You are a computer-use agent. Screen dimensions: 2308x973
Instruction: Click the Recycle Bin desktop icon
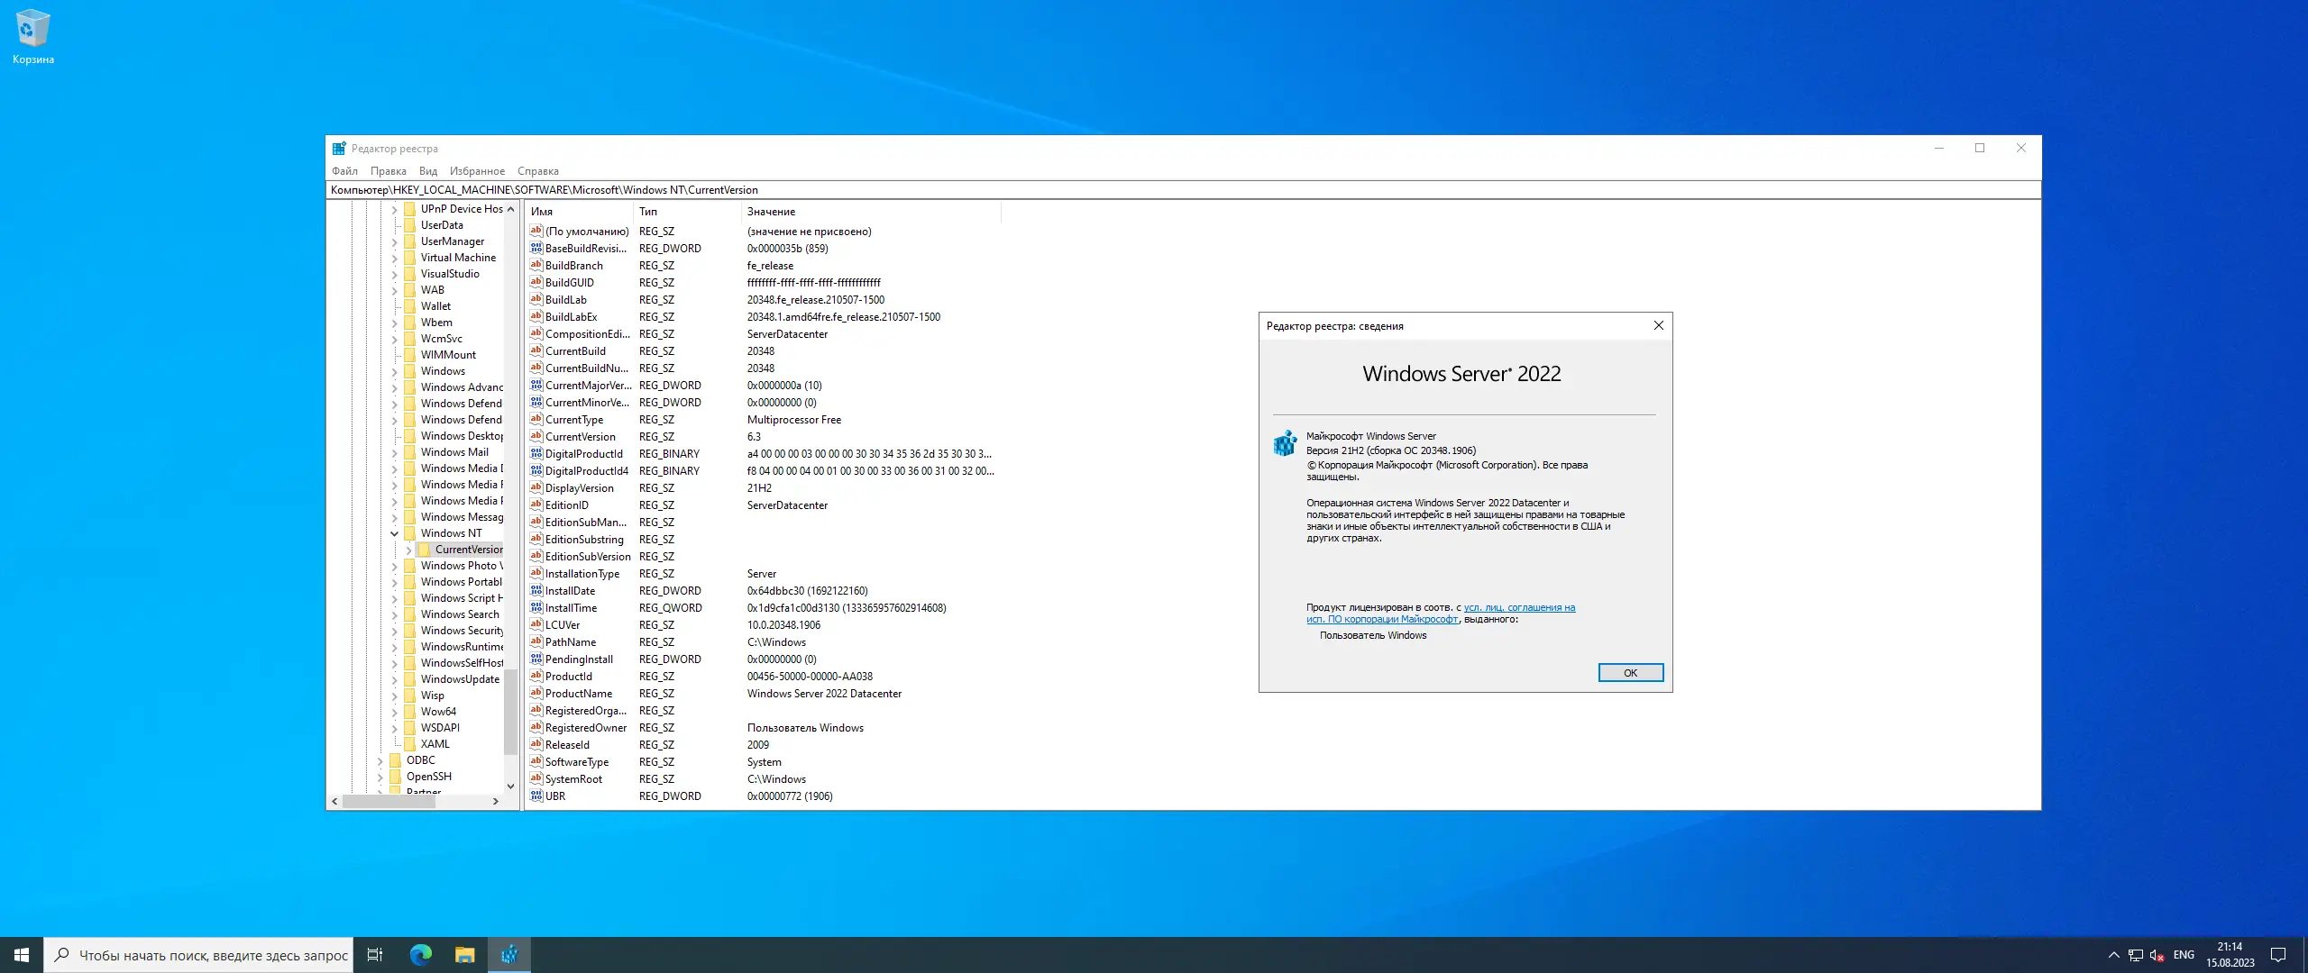(x=32, y=36)
